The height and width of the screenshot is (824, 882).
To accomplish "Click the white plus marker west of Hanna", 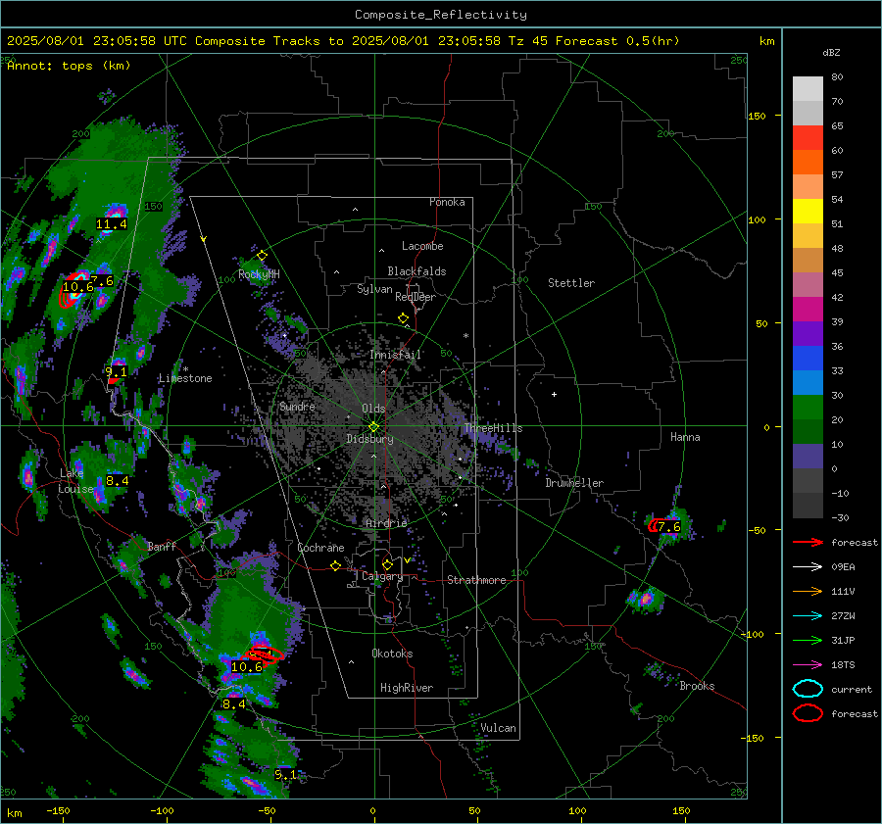I will click(554, 394).
